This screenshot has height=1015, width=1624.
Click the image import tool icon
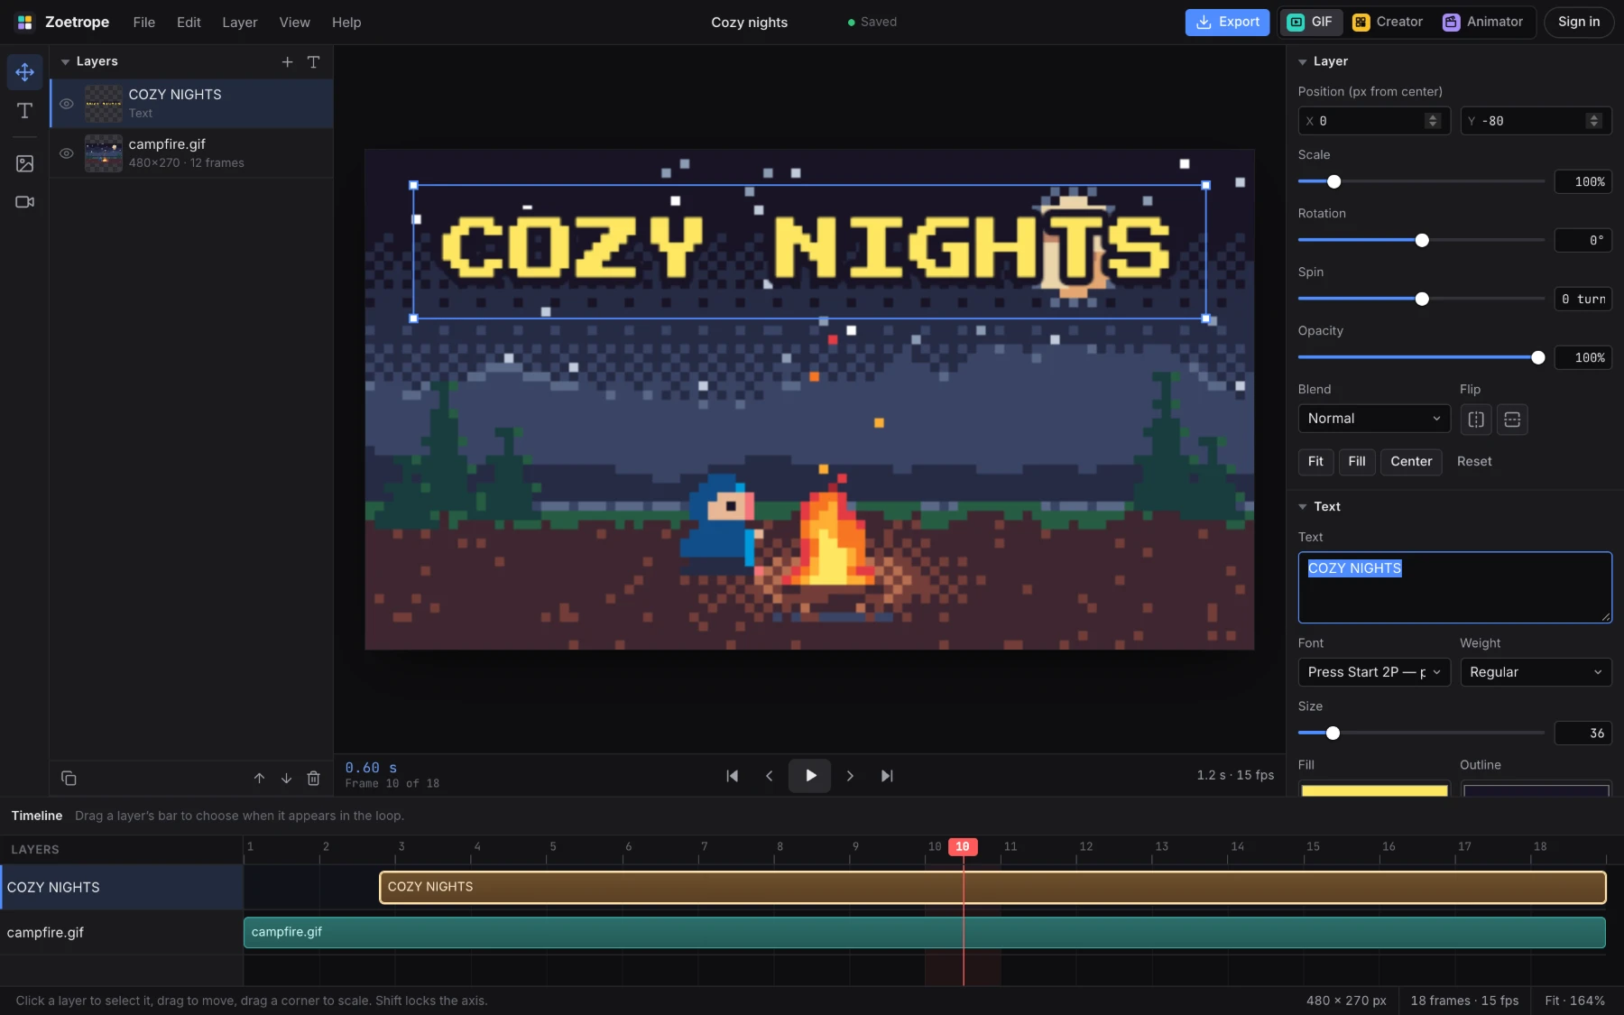click(24, 163)
